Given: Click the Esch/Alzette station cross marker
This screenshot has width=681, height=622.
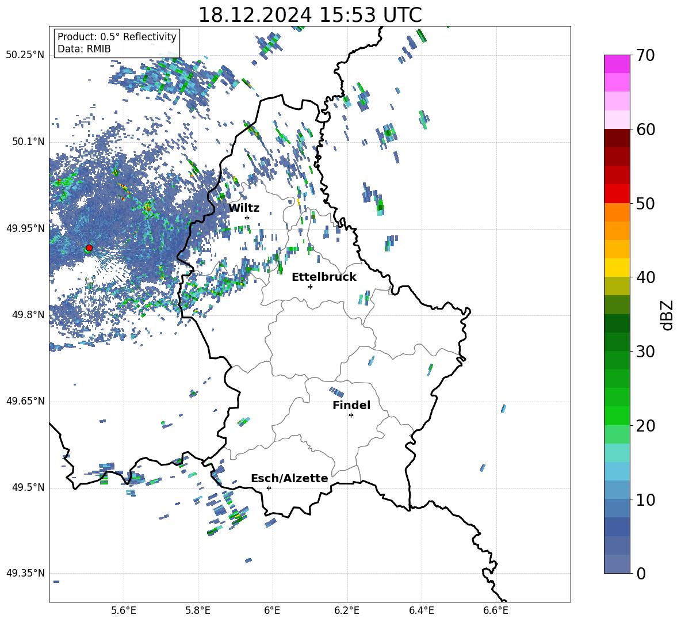Looking at the screenshot, I should pyautogui.click(x=269, y=488).
